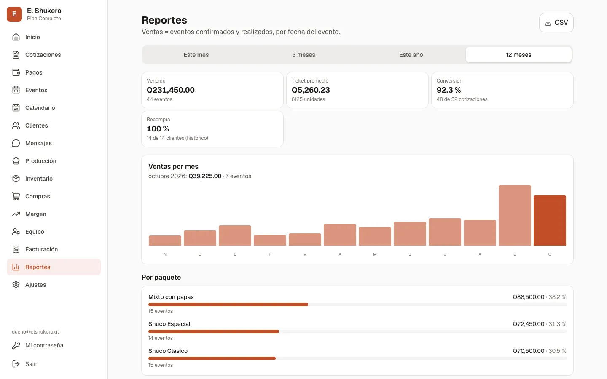Go to Facturación label in sidebar
607x379 pixels.
42,249
